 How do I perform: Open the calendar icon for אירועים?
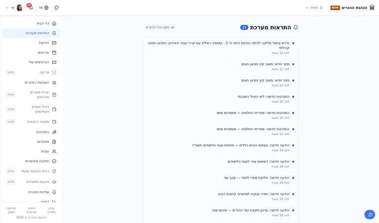coord(54,52)
